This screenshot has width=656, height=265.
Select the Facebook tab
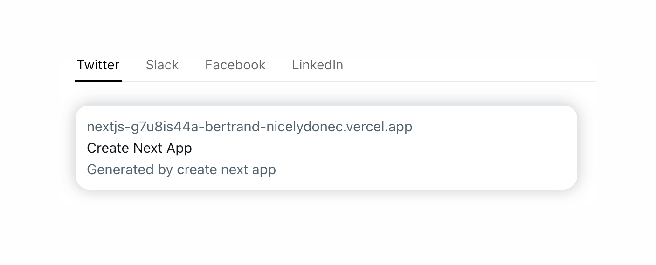[235, 65]
